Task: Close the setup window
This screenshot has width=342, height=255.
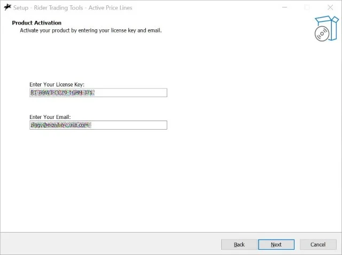Action: tap(330, 7)
